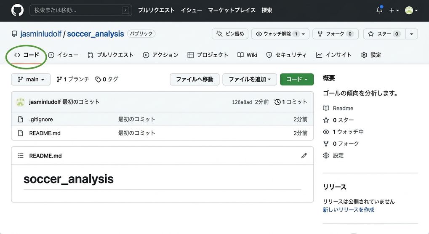429x234 pixels.
Task: Open the ファイルを追加 dropdown
Action: [x=250, y=79]
